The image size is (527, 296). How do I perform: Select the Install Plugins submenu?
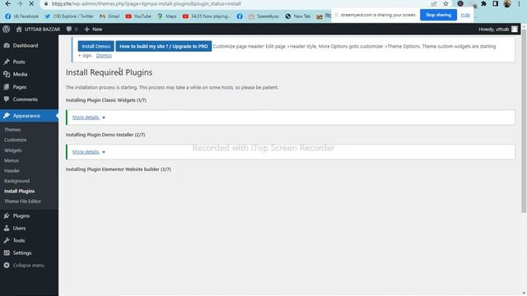coord(19,191)
